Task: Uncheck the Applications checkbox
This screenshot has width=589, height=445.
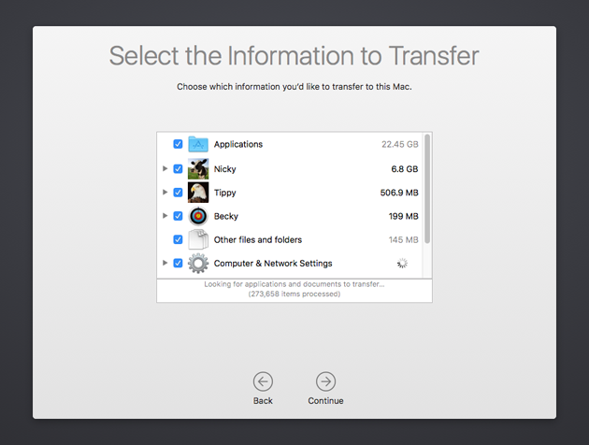Action: [x=178, y=144]
